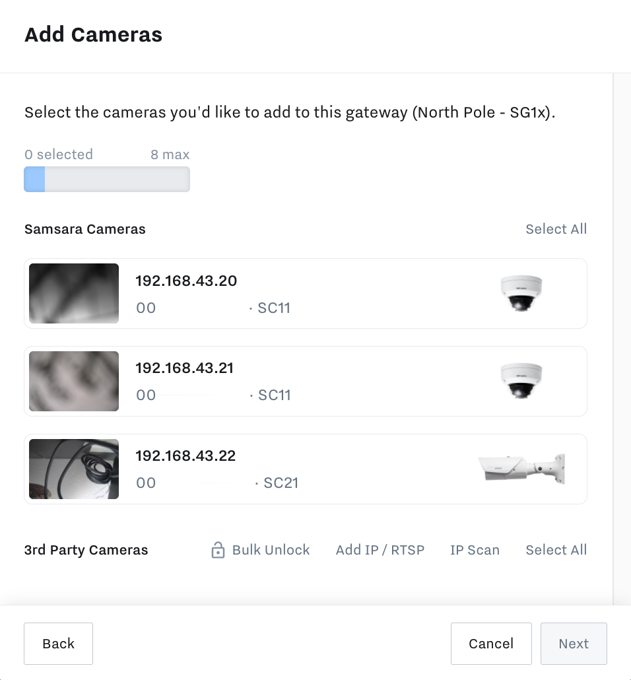Click the SC21 model label

tap(281, 483)
